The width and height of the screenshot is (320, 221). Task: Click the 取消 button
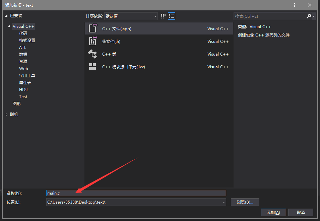pos(301,212)
